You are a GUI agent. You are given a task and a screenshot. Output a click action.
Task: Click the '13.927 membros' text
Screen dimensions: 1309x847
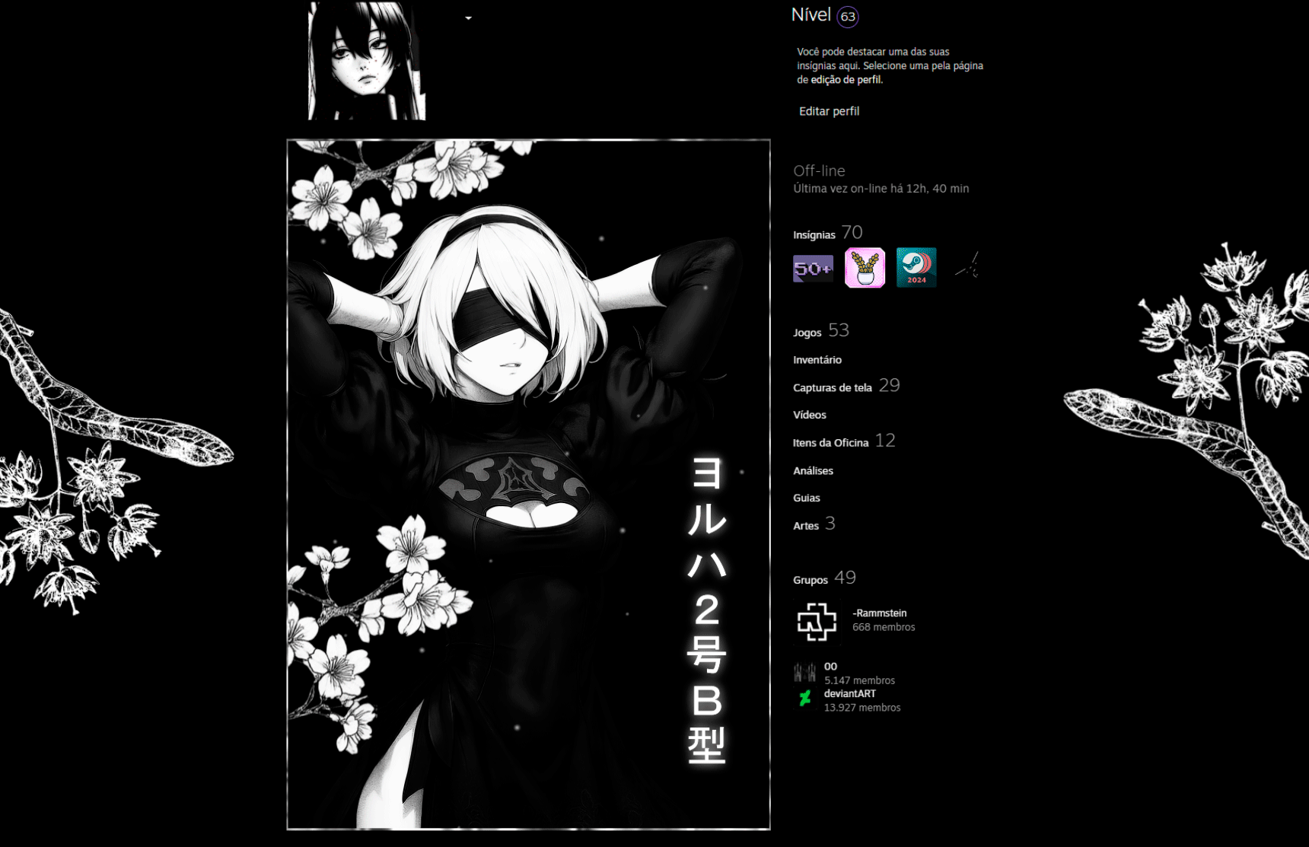pos(862,708)
